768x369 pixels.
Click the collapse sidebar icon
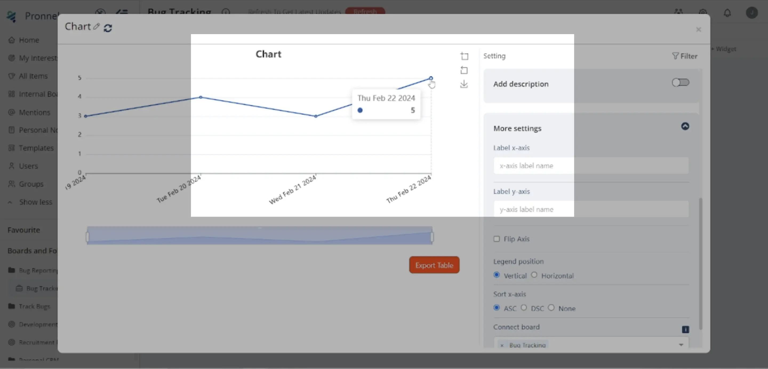coord(122,13)
